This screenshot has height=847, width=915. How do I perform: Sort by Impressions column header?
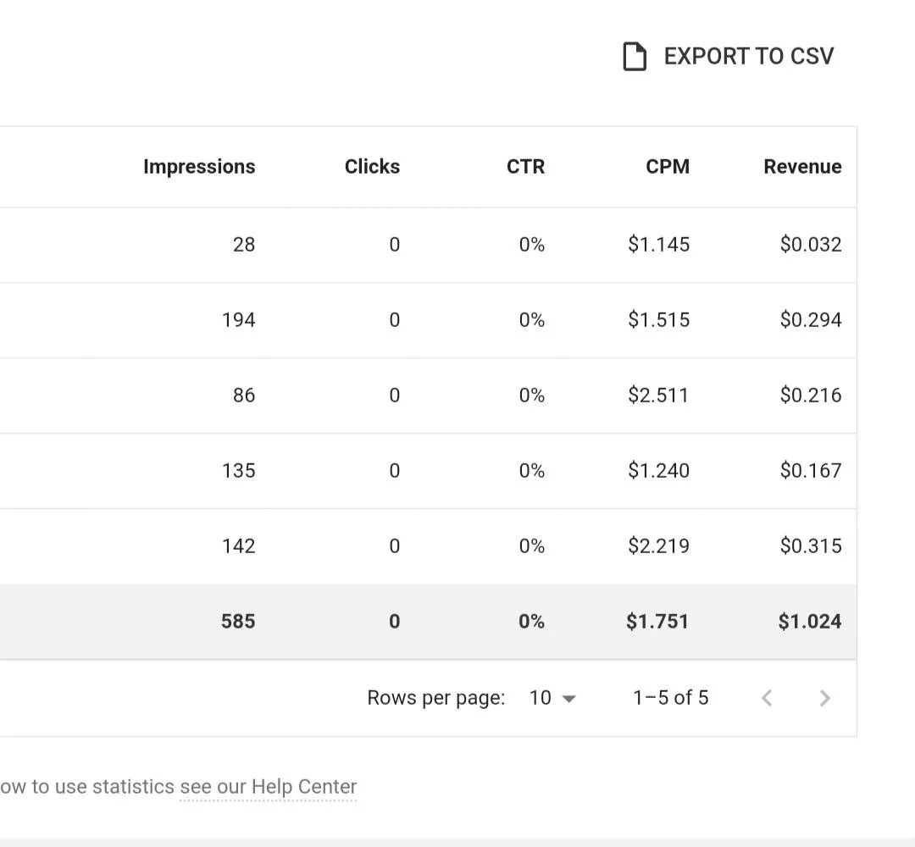(199, 167)
